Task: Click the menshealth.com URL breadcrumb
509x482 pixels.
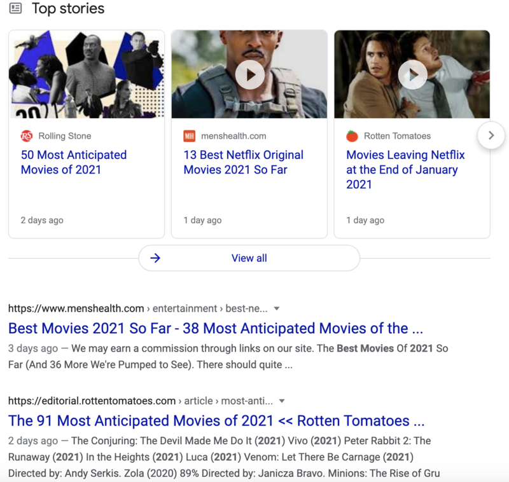Action: coord(76,308)
